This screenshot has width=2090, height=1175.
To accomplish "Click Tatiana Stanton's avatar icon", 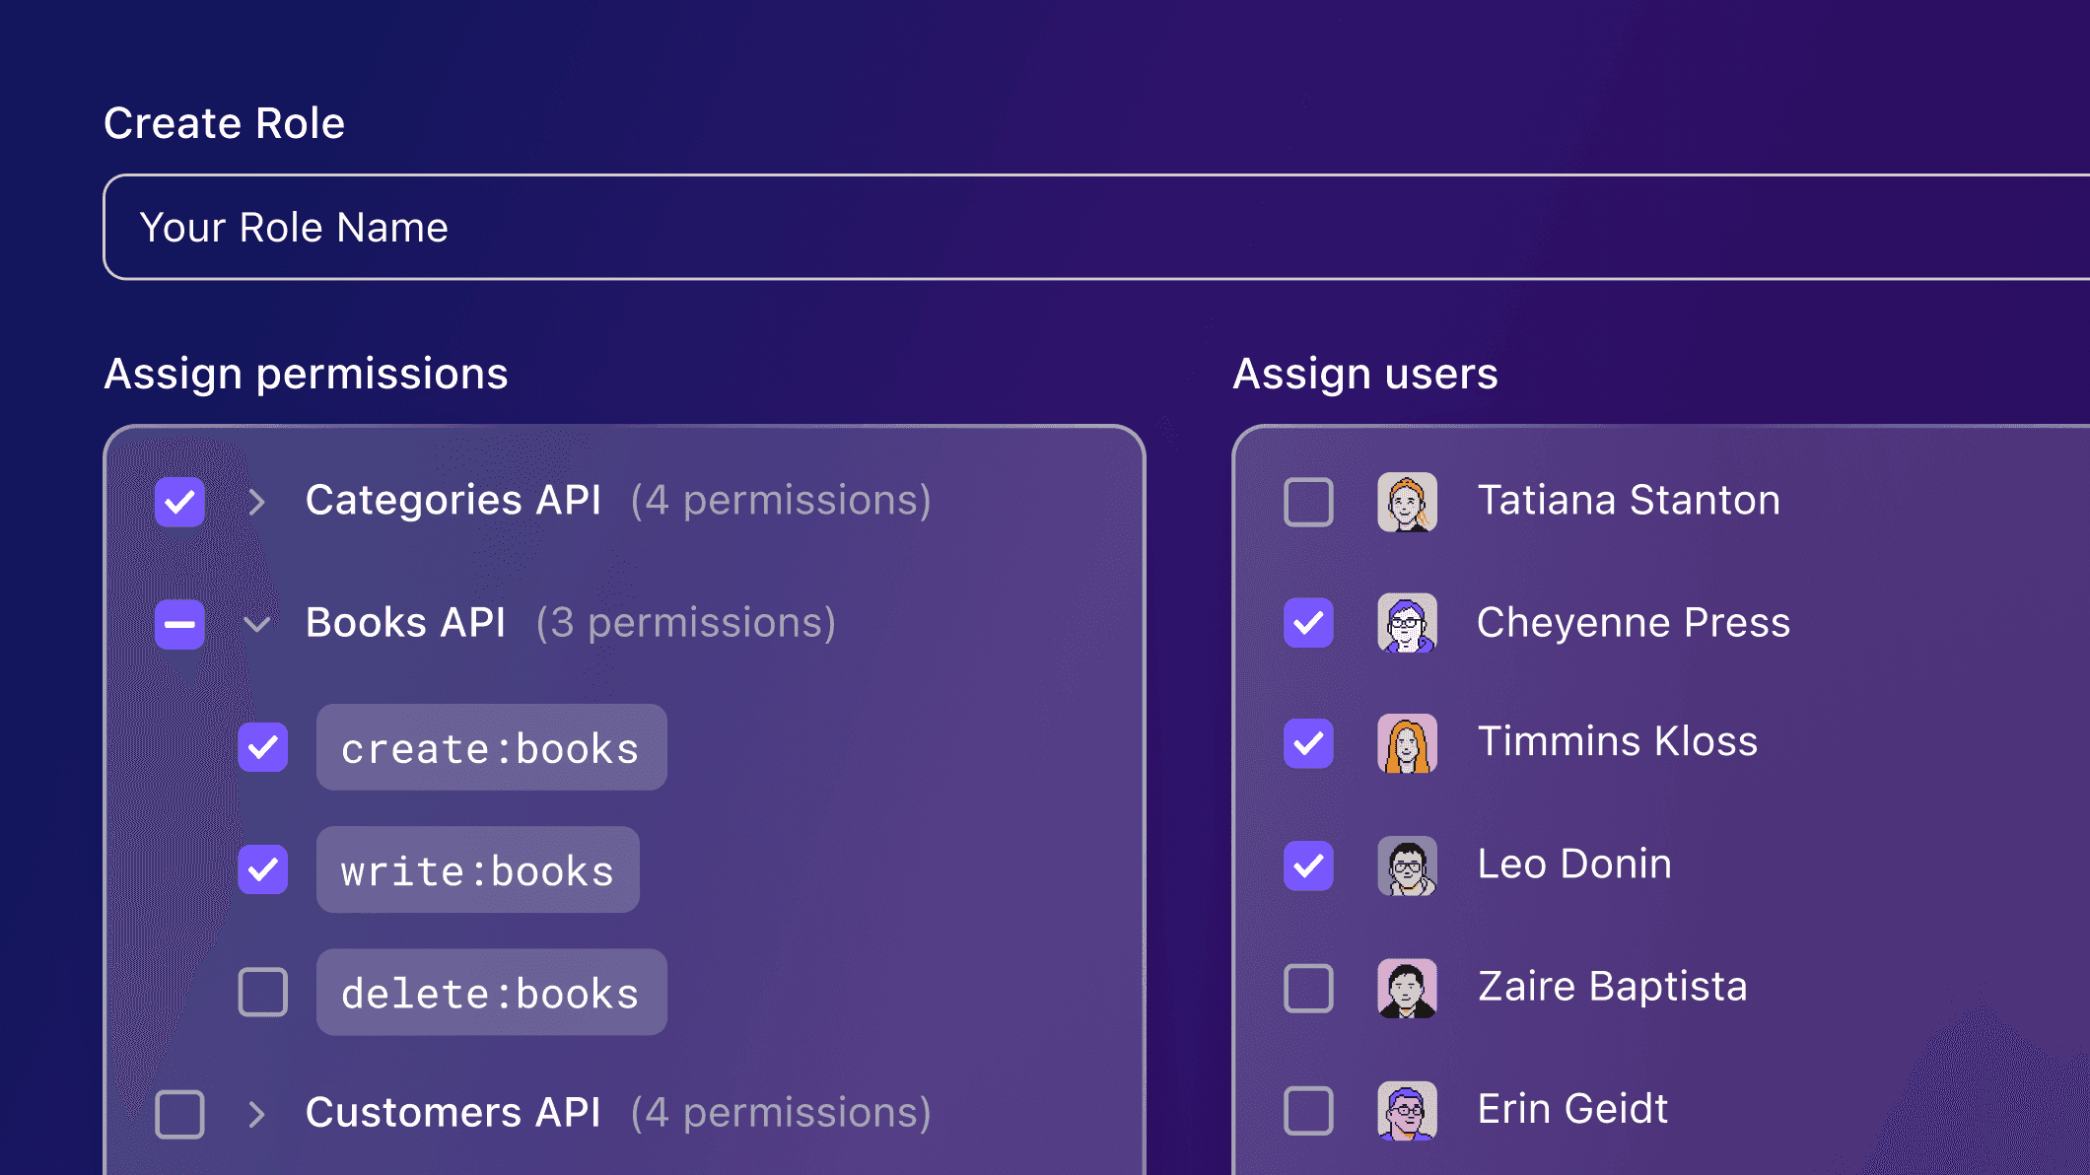I will [1407, 501].
